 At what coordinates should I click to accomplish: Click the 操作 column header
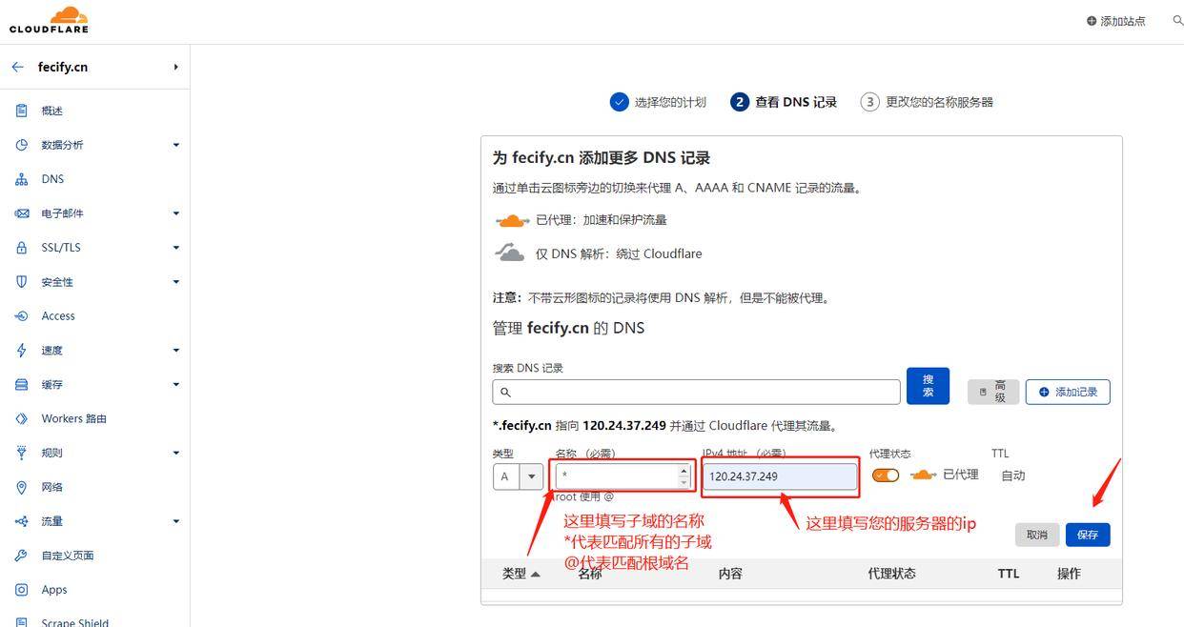click(1069, 574)
